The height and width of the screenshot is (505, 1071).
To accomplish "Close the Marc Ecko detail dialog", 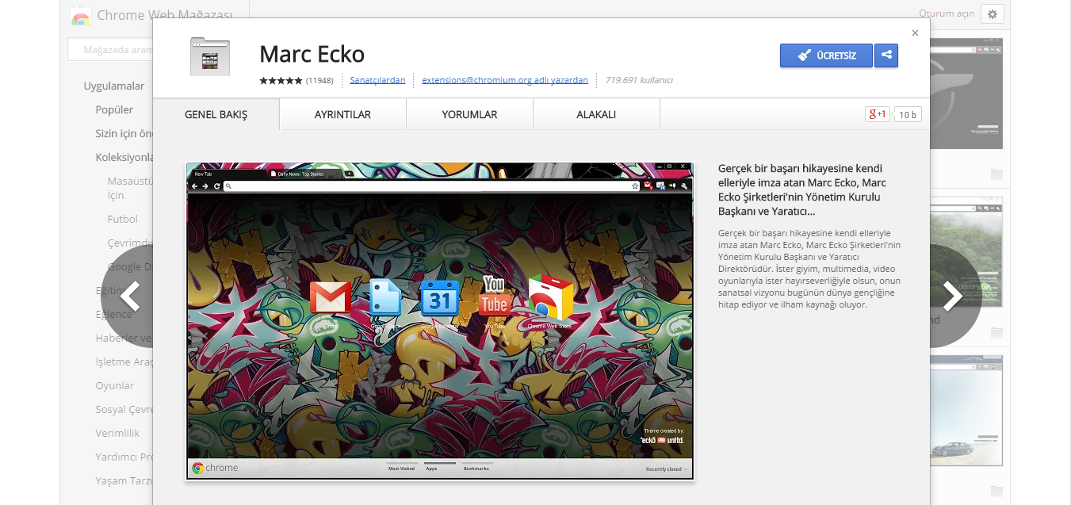I will [915, 33].
